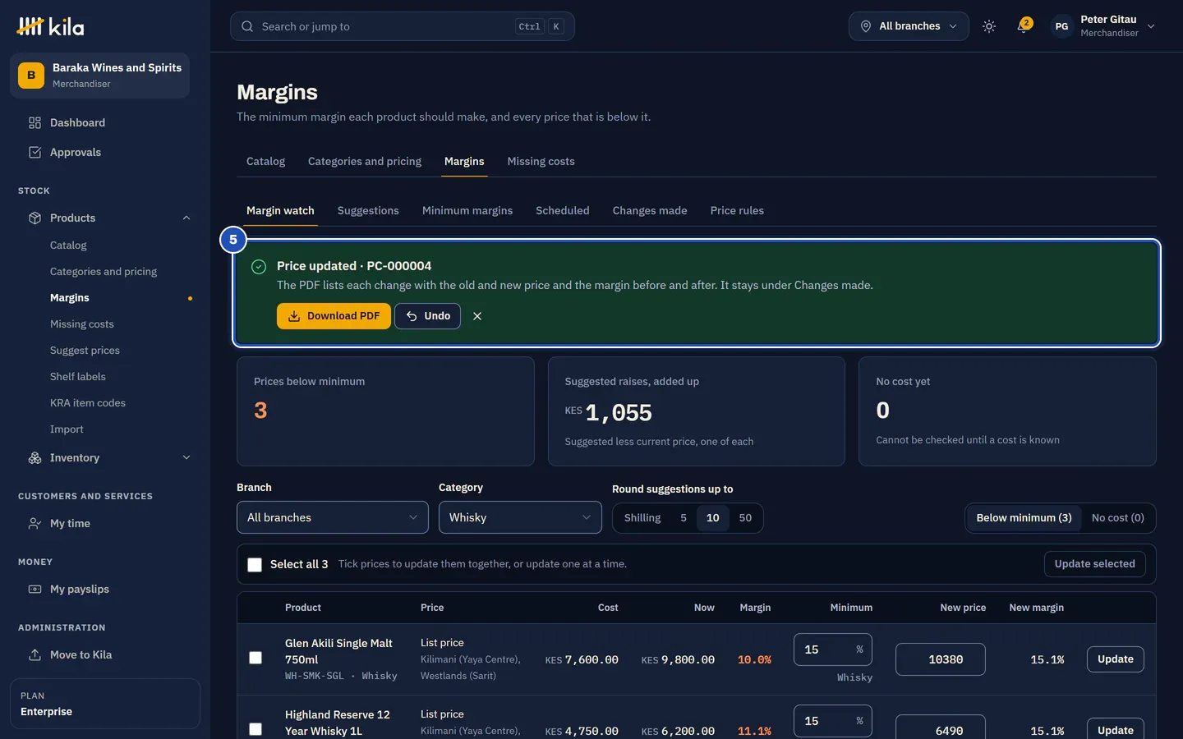Click the My payslips banknote icon
1183x739 pixels.
coord(35,589)
